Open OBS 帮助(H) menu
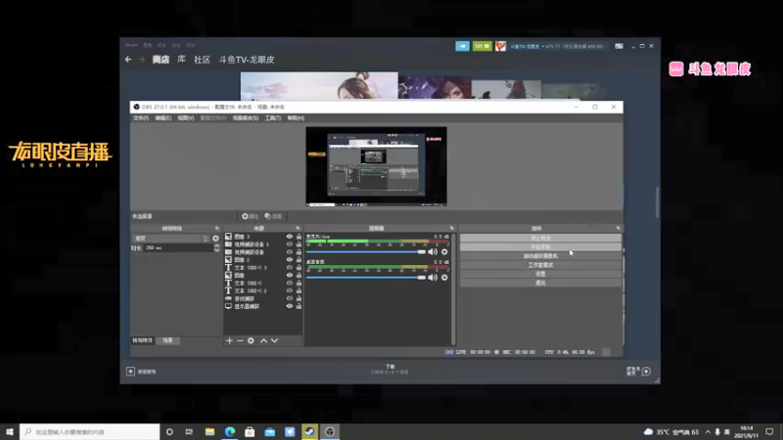Screen dimensions: 783x440 296,118
